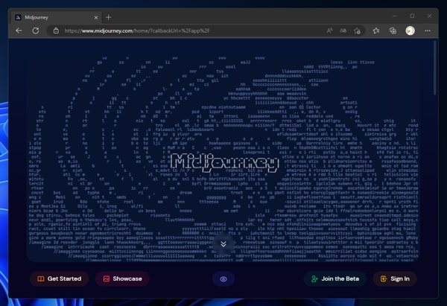This screenshot has height=306, width=447.
Task: Open the Showcase gallery
Action: pos(123,278)
